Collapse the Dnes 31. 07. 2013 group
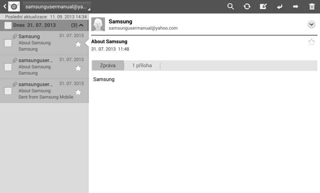 [81, 25]
